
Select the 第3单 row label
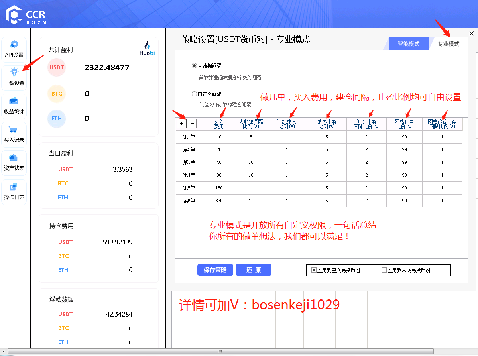point(189,163)
